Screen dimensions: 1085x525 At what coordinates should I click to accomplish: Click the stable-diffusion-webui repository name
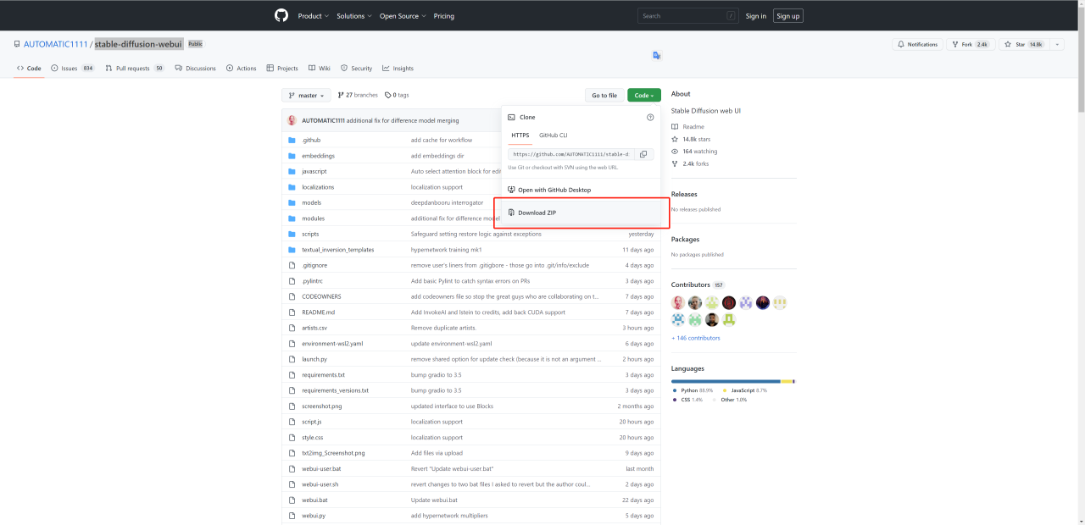click(x=138, y=44)
